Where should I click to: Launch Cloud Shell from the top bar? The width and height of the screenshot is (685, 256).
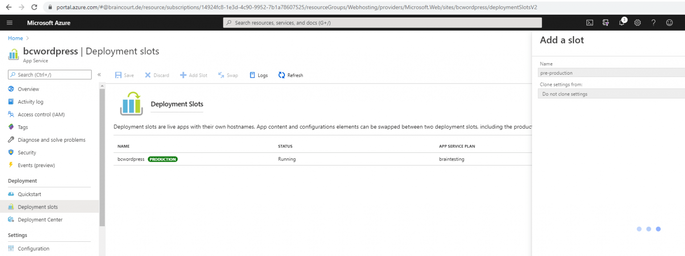point(590,22)
